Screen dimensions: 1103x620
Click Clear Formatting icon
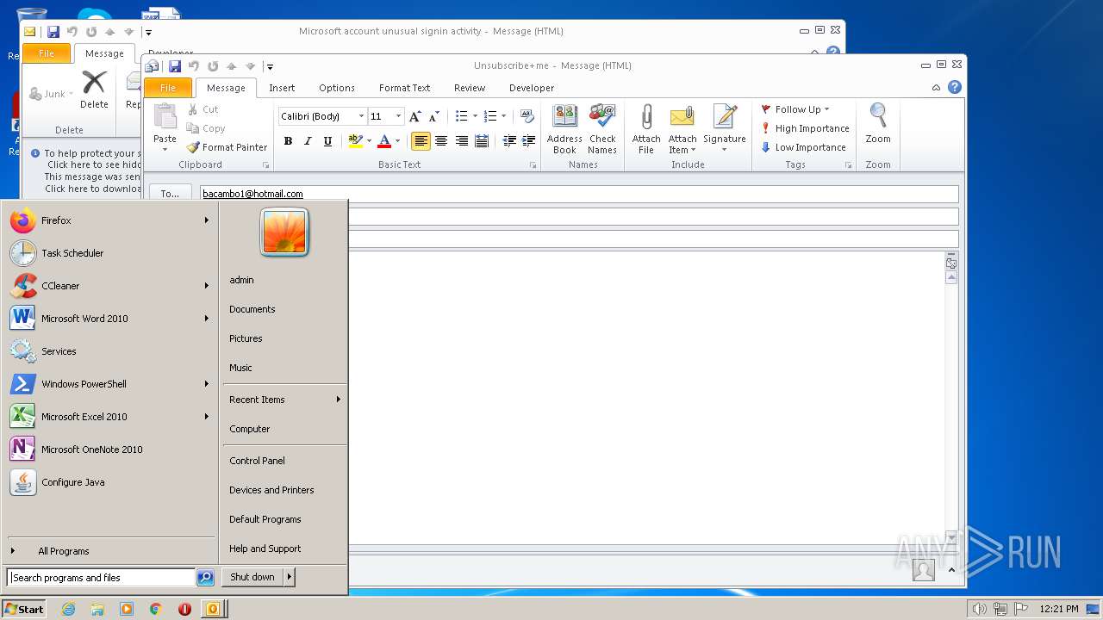pos(527,116)
